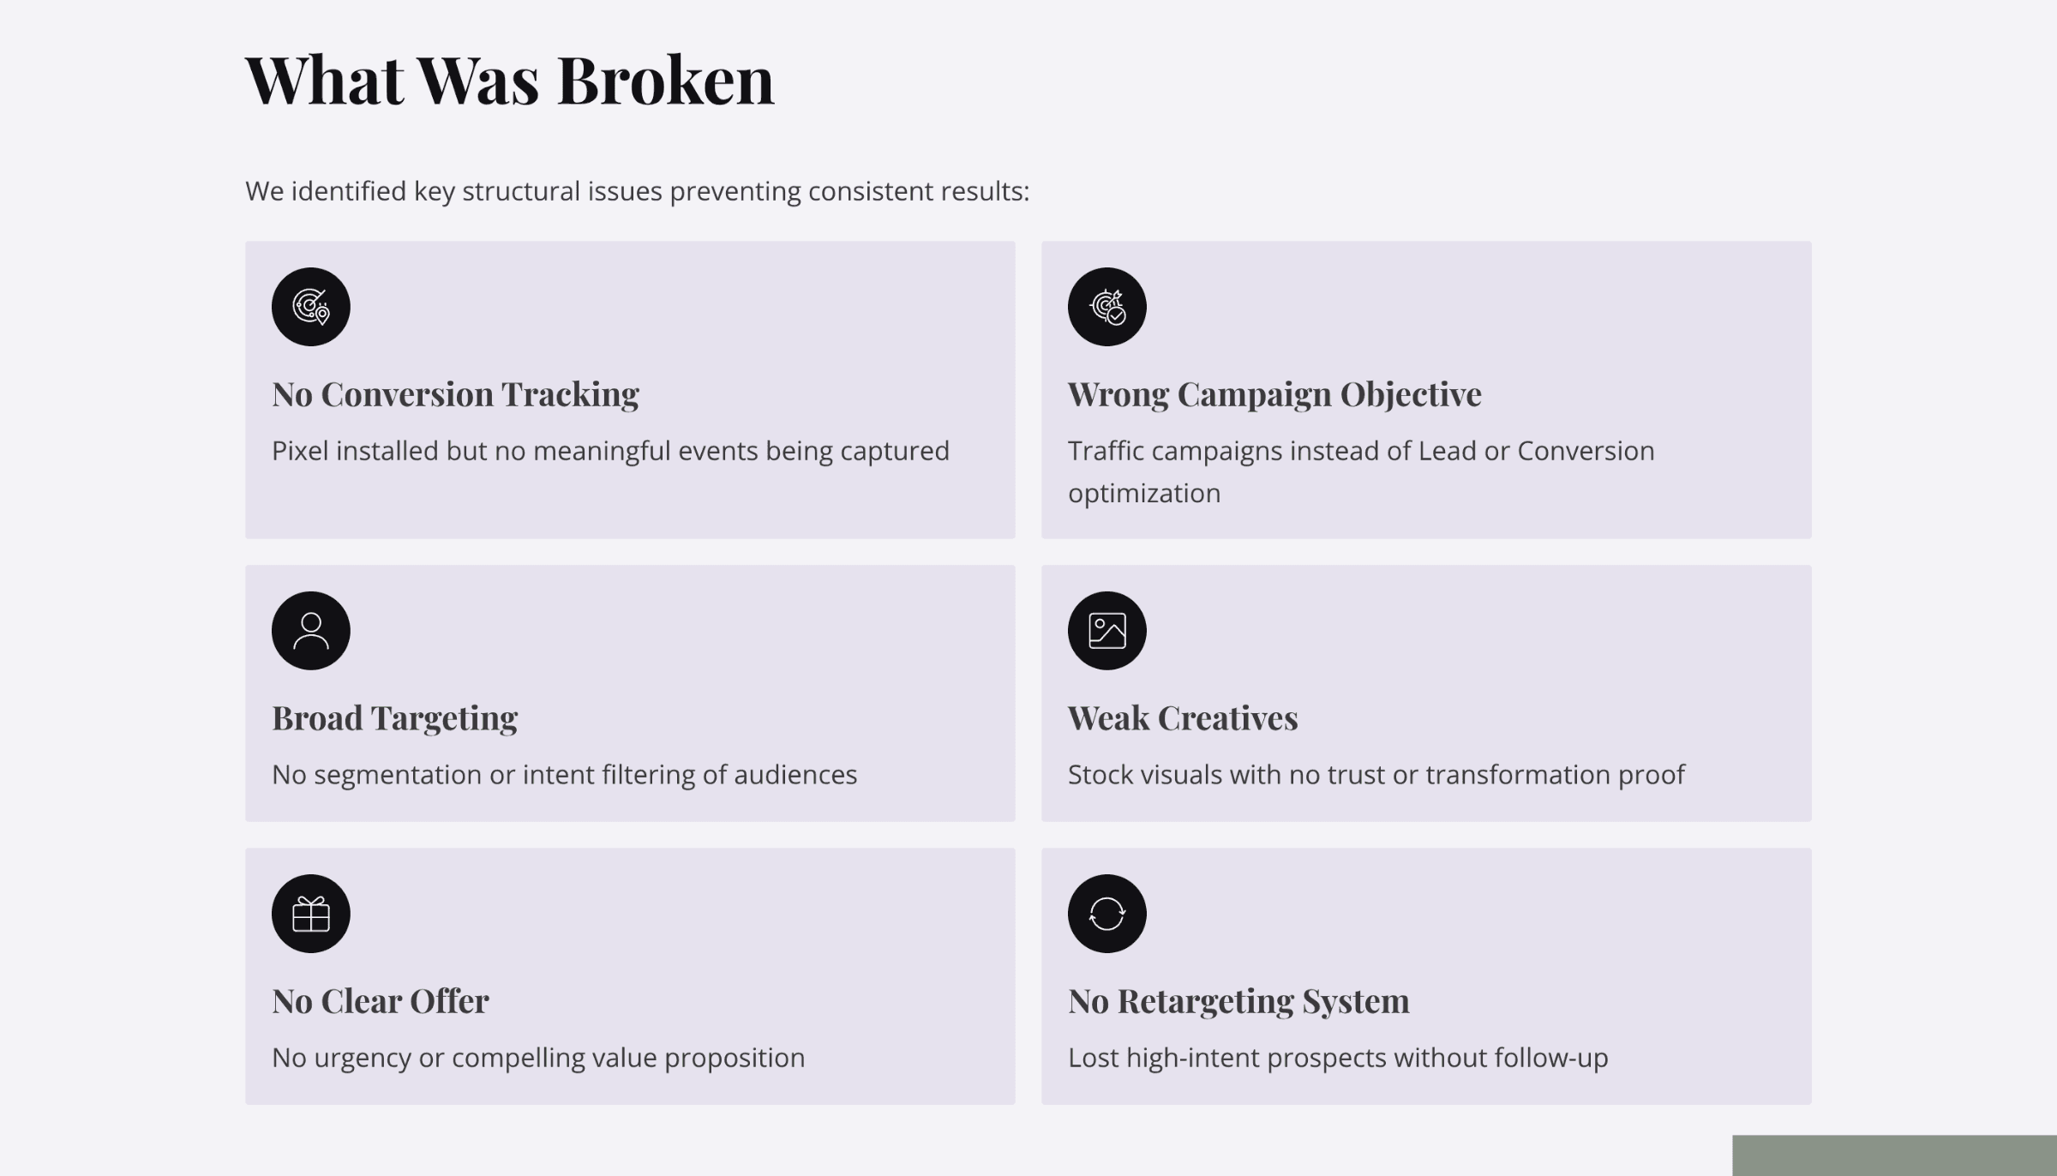Select the gift box icon above No Clear Offer
This screenshot has height=1176, width=2057.
click(x=310, y=914)
